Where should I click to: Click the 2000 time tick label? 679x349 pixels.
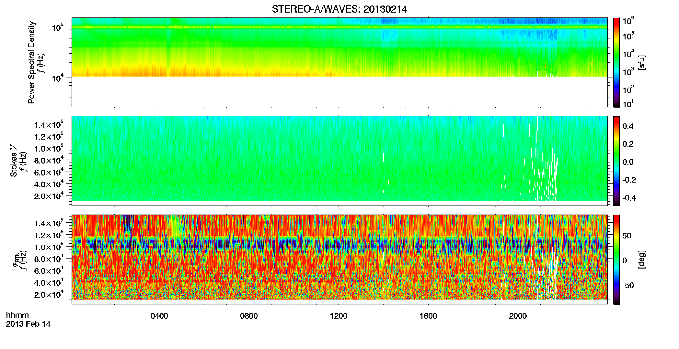point(518,316)
